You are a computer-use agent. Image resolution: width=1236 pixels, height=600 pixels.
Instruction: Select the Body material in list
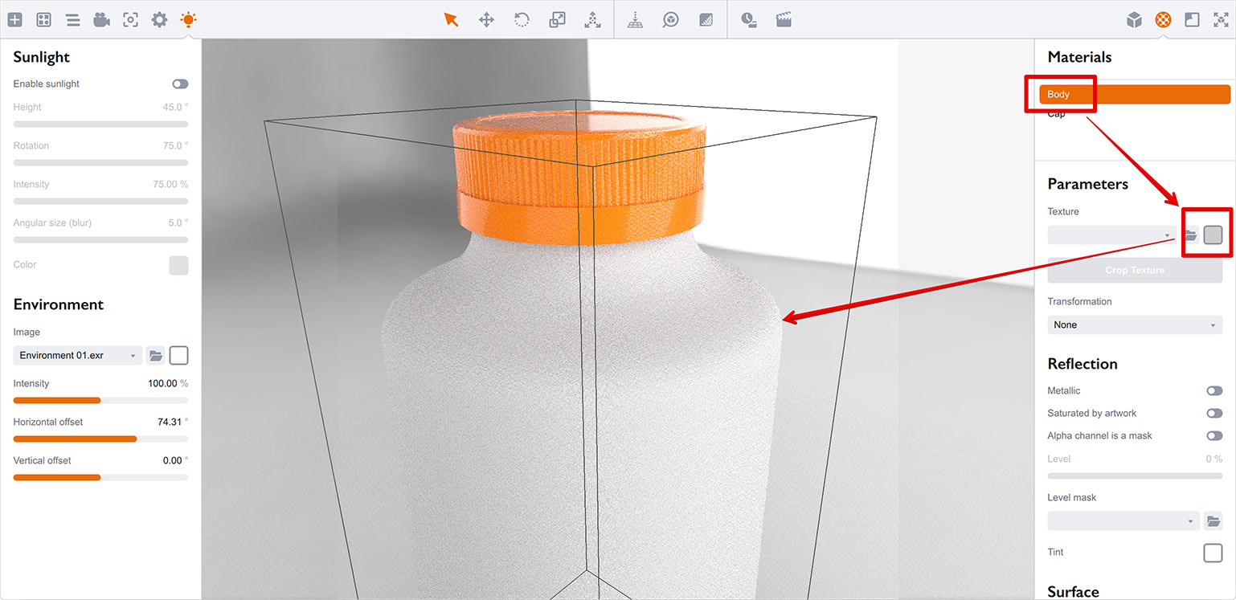coord(1134,94)
